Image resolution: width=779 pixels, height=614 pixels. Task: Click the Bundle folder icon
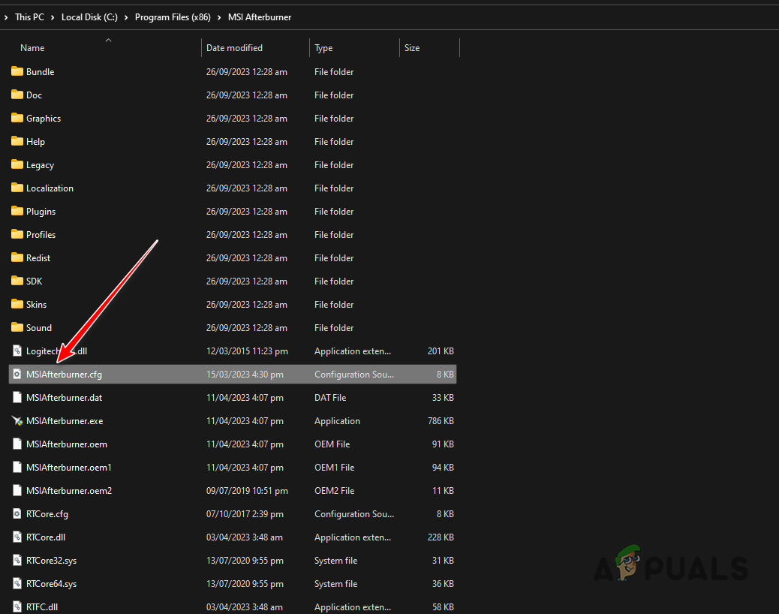click(17, 71)
